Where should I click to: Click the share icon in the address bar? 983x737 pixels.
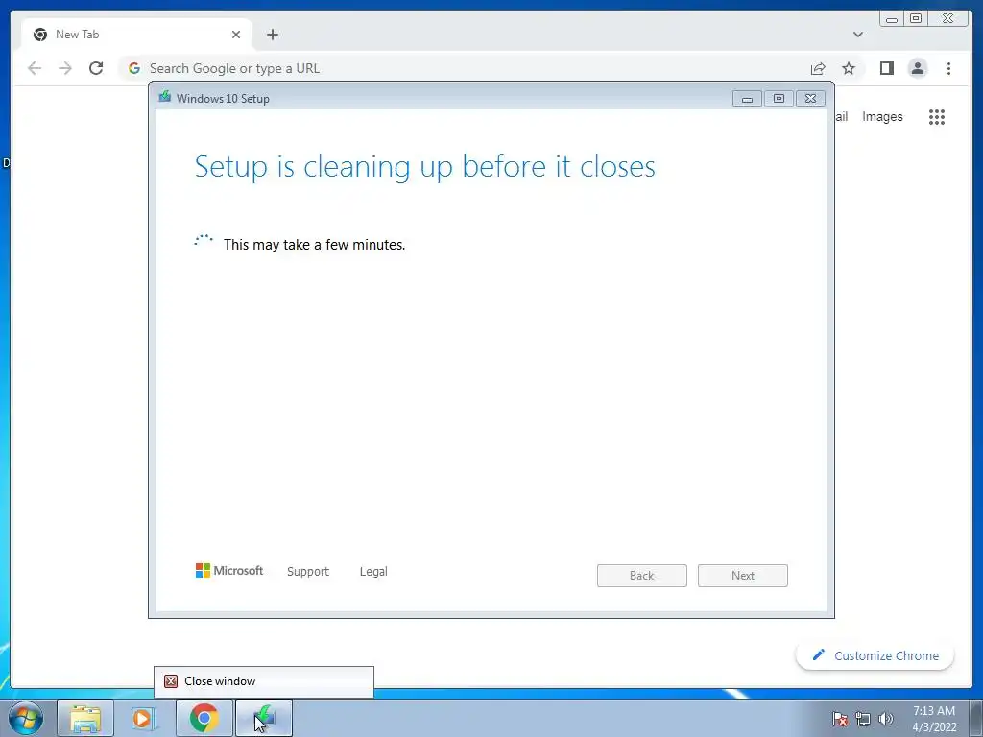point(818,68)
